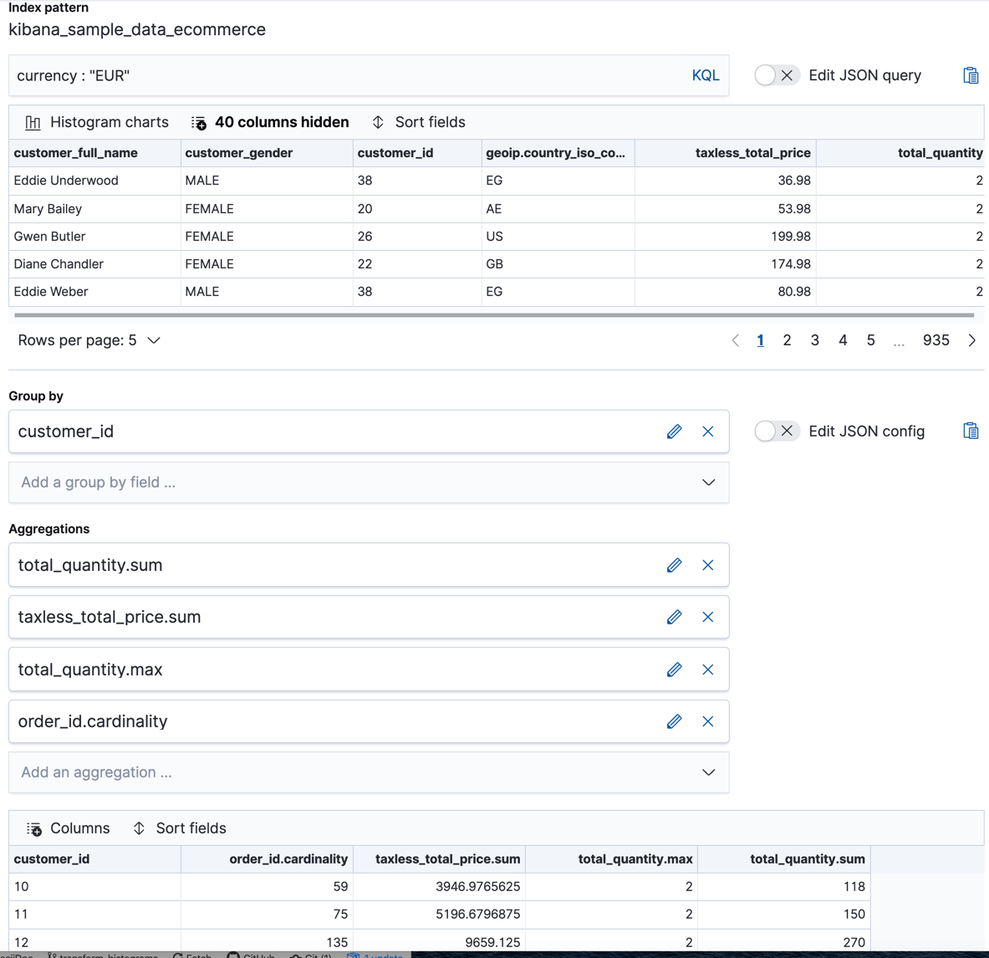Edit order_id.cardinality using its pencil icon
This screenshot has width=989, height=958.
coord(675,721)
